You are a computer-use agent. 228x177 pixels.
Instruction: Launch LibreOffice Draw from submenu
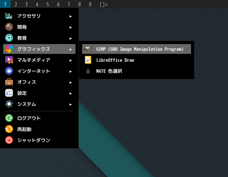pyautogui.click(x=136, y=60)
